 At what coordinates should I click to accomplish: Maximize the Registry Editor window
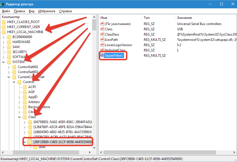[x=221, y=4]
